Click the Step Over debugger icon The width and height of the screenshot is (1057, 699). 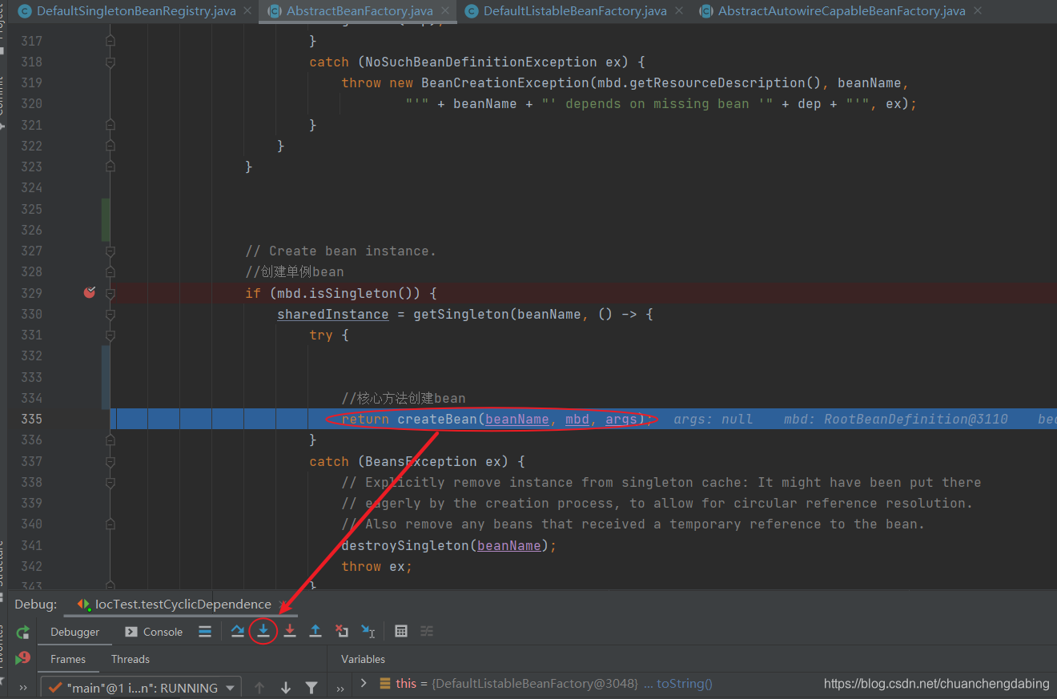(x=238, y=631)
